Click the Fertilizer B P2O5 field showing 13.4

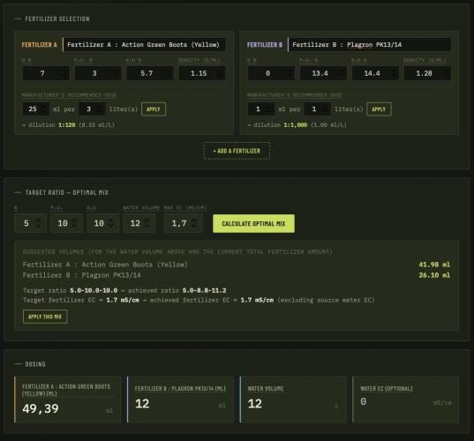[x=323, y=73]
